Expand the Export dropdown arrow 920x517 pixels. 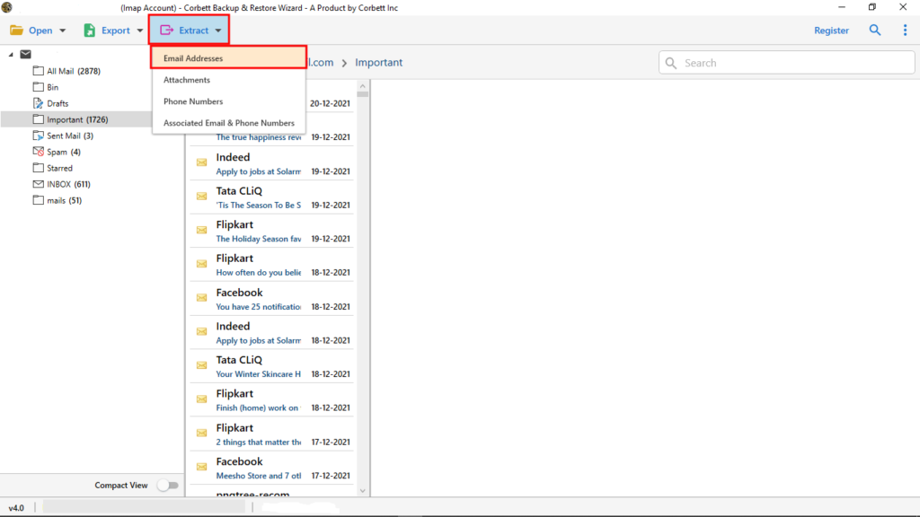[139, 31]
